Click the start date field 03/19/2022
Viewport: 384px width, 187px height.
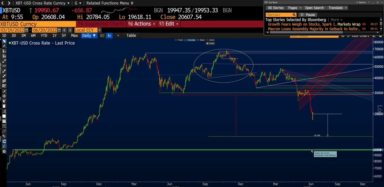point(12,30)
